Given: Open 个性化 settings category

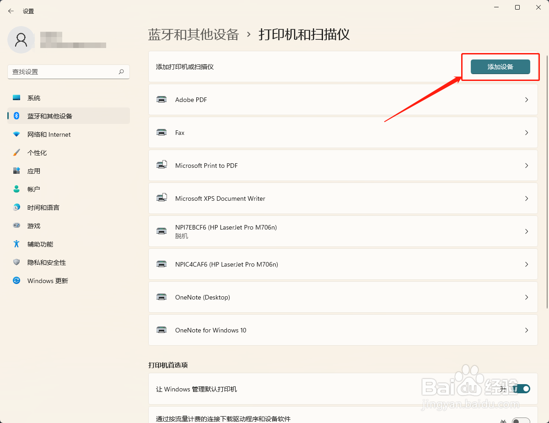Looking at the screenshot, I should pyautogui.click(x=69, y=153).
